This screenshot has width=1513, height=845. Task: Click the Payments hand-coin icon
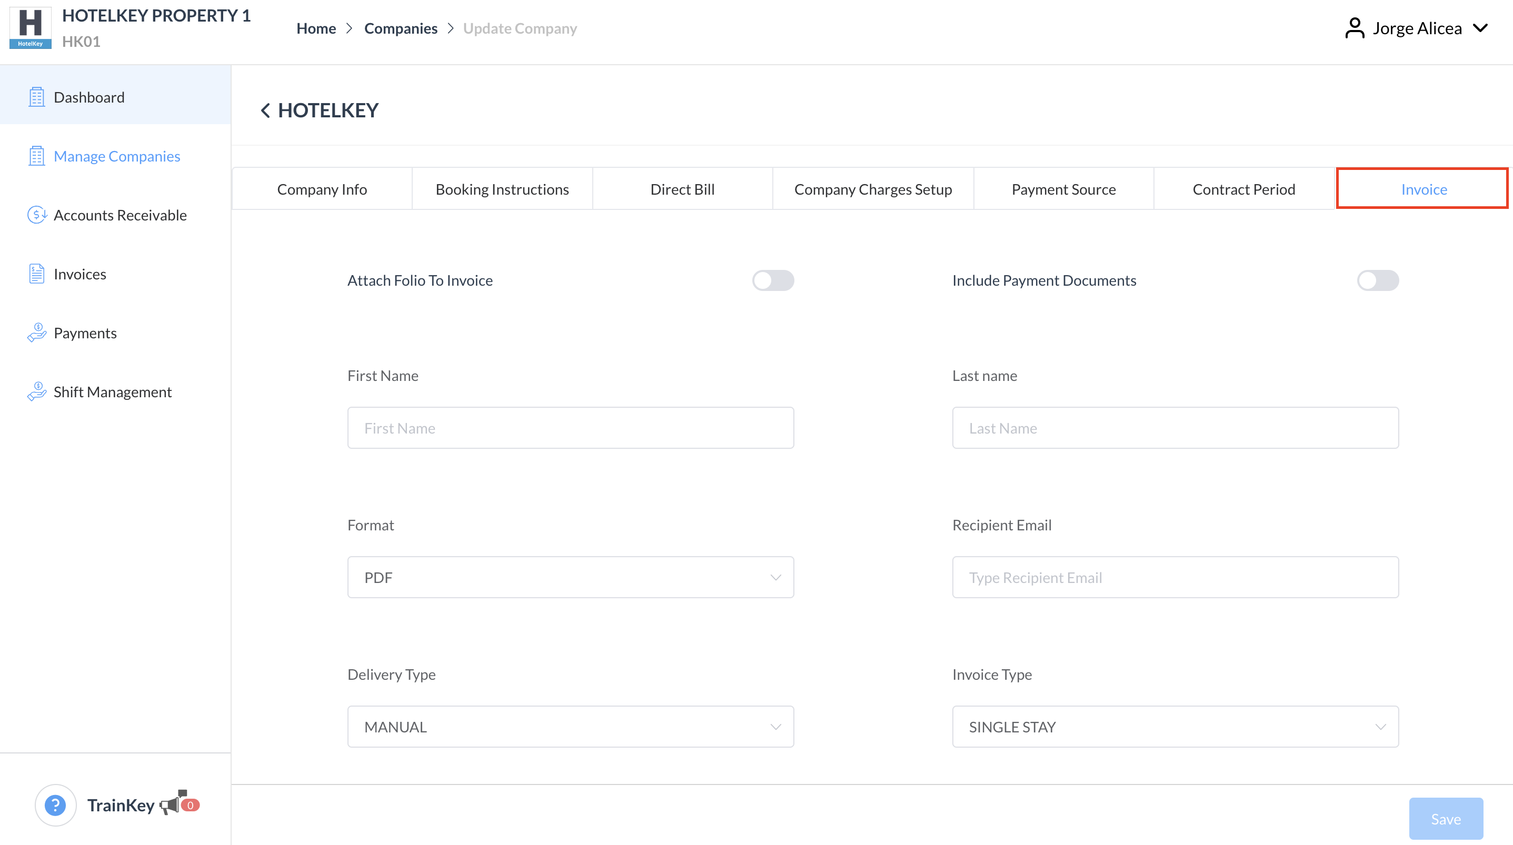(36, 333)
